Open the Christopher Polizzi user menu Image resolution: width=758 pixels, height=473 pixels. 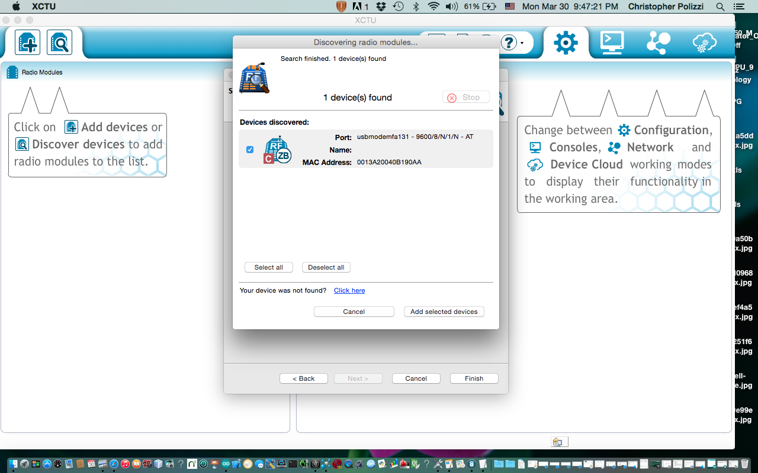tap(666, 7)
